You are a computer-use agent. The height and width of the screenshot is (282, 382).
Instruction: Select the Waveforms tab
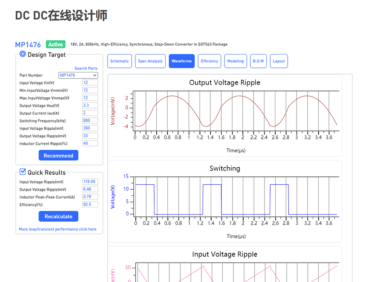click(x=181, y=61)
